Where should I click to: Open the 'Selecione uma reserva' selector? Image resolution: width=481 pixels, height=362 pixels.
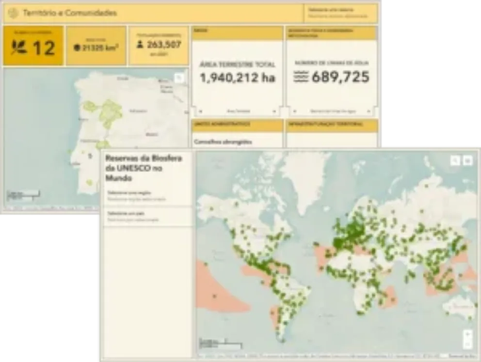pos(340,13)
